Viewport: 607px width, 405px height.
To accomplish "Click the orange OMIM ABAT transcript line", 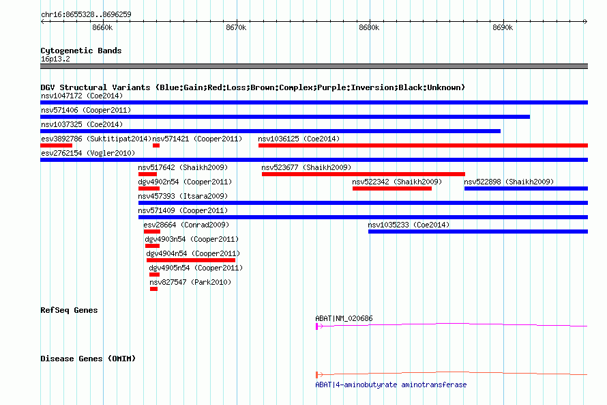I will [453, 373].
